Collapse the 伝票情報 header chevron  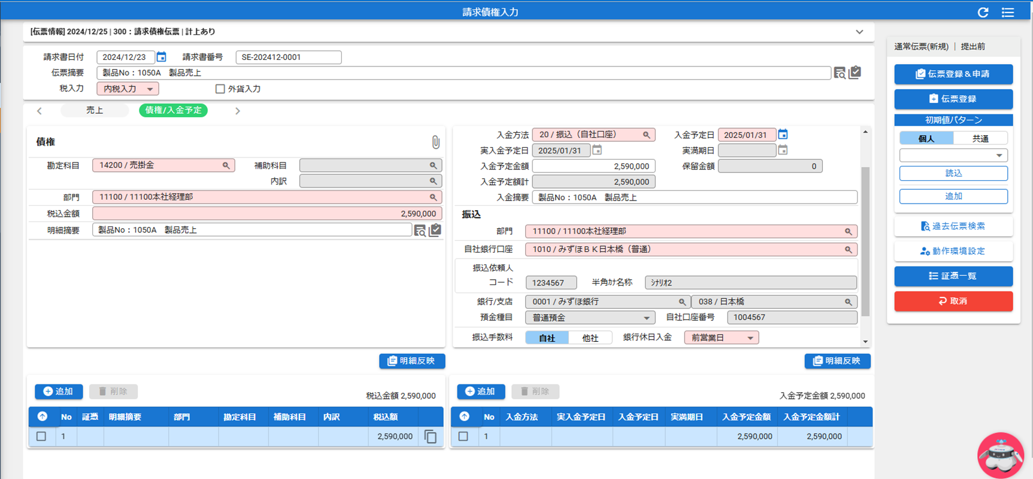point(859,32)
